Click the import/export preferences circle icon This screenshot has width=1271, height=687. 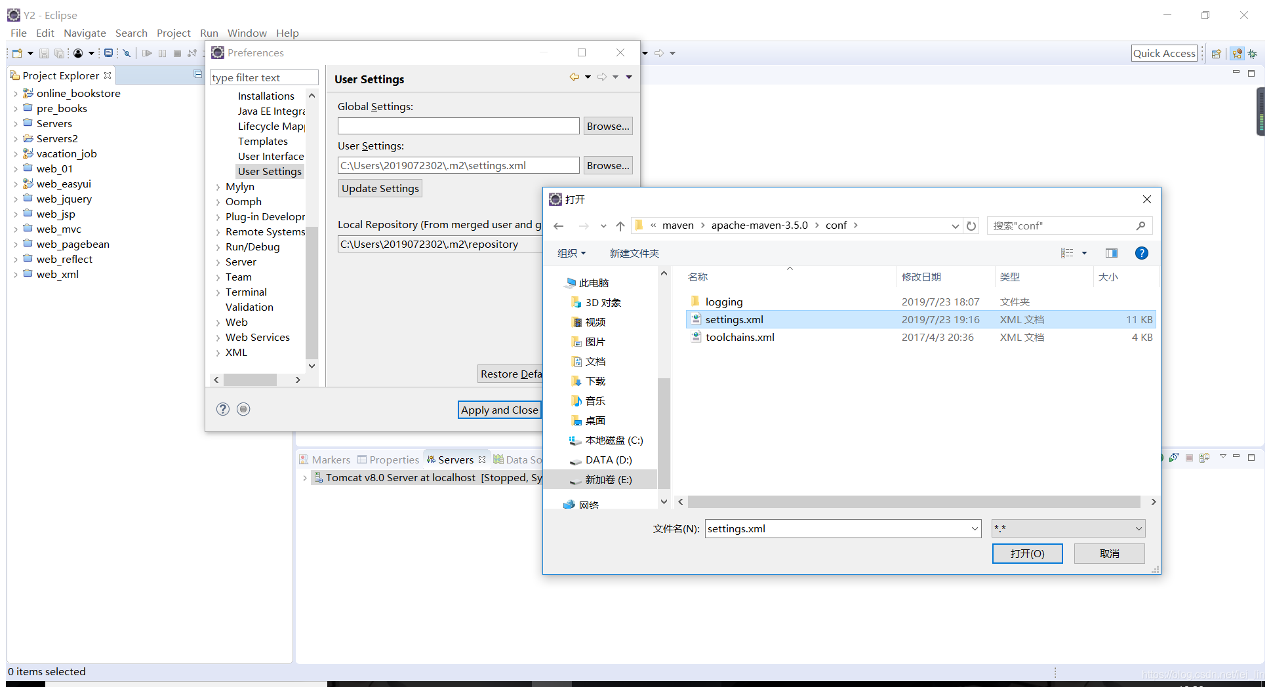(x=243, y=409)
